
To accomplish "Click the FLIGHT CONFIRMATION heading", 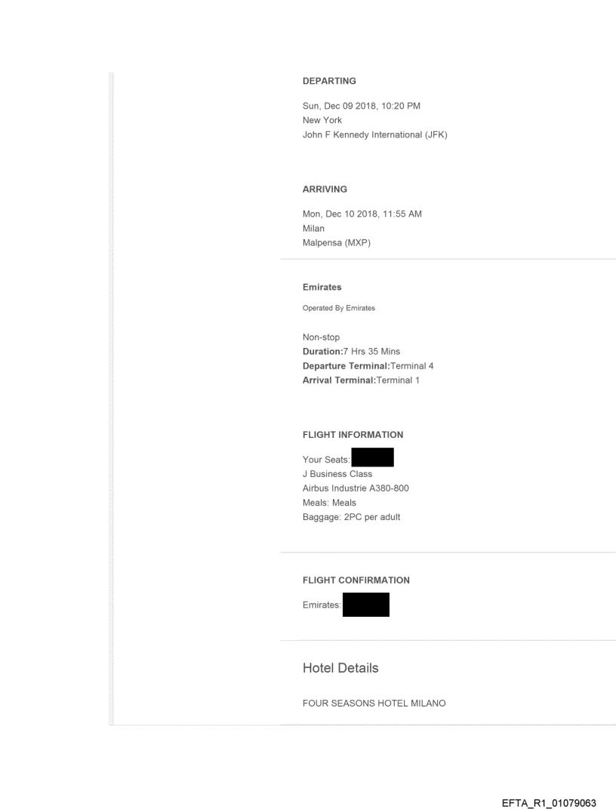I will click(356, 581).
